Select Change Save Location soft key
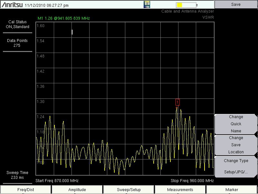Viewport: 258px width, 194px height. click(x=236, y=145)
